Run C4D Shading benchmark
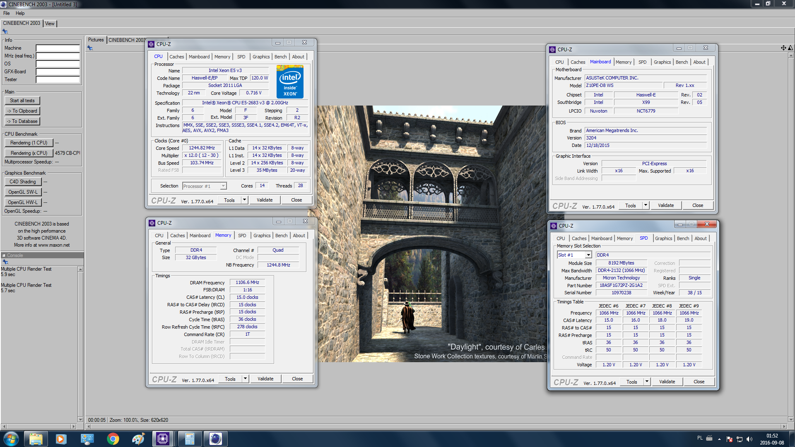Viewport: 795px width, 447px height. click(x=23, y=182)
